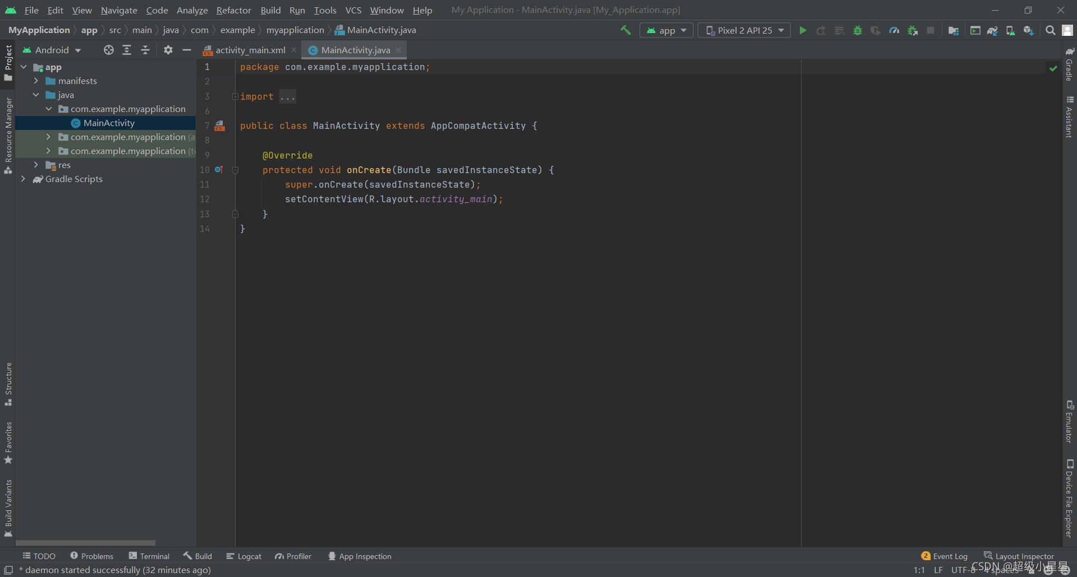Click the Make Project hammer icon
Screen dimensions: 1077x577
click(625, 30)
